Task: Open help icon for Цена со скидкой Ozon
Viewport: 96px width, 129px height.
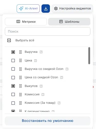Action: tap(62, 78)
